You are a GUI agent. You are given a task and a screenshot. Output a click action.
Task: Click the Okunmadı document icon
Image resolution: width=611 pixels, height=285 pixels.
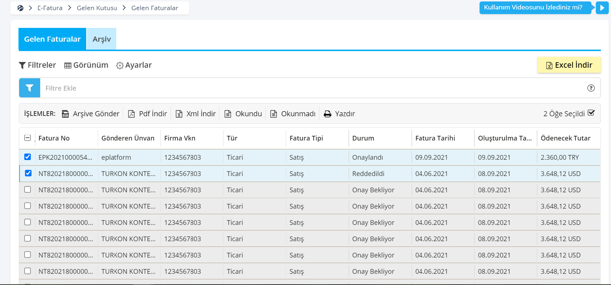point(274,114)
